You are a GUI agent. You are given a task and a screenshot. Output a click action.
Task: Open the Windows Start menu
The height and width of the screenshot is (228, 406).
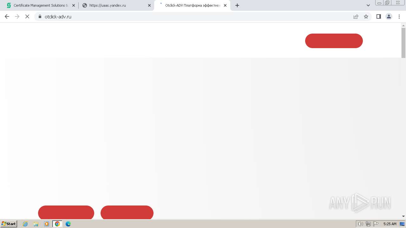(x=9, y=224)
